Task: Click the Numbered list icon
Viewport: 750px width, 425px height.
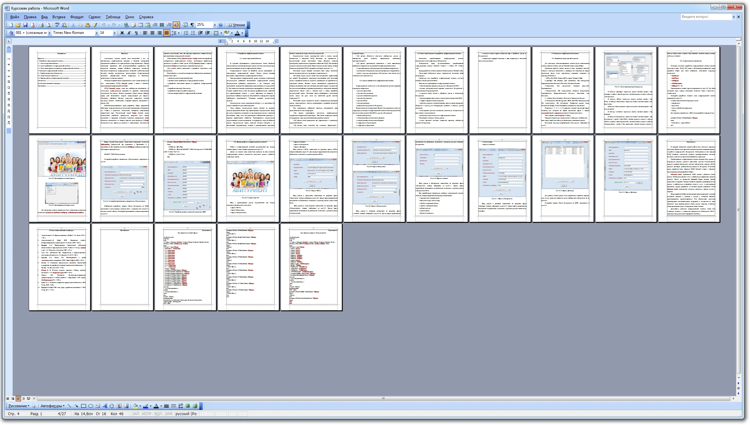Action: 186,33
